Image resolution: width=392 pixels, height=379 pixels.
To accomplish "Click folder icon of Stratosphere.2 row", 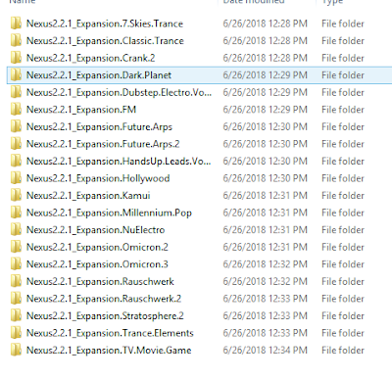I will [x=16, y=315].
